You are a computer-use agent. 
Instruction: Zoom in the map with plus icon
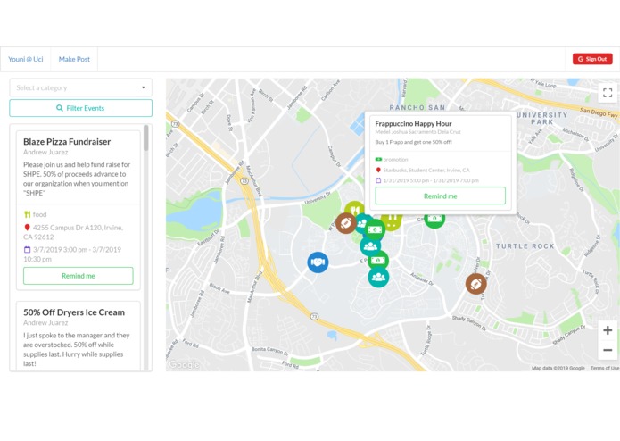pos(608,330)
